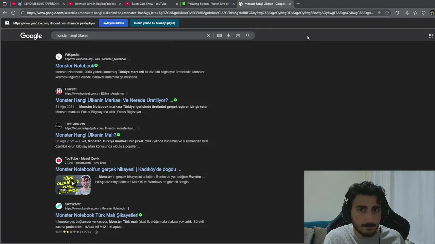Open more options for Wikipedia result
Viewport: 435px width, 244px height.
[x=130, y=59]
